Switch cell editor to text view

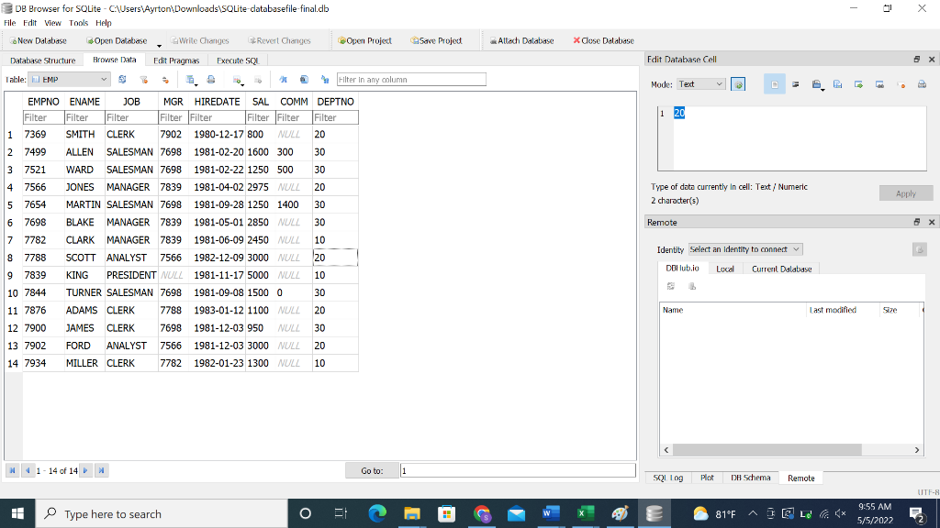point(775,83)
